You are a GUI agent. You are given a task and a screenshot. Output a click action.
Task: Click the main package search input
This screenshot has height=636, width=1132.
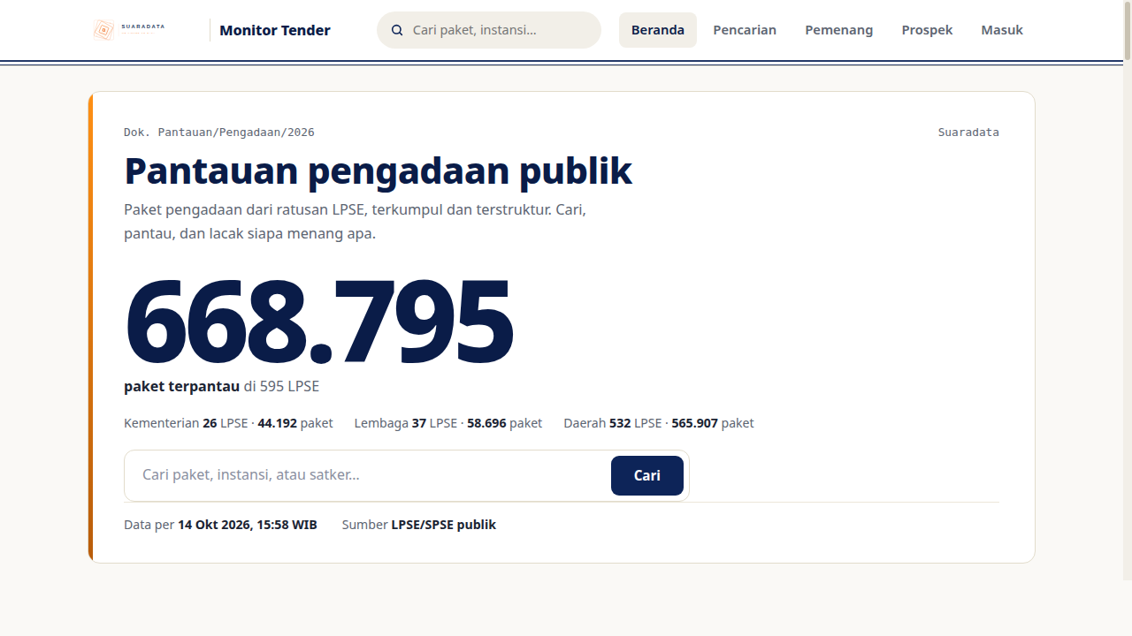point(368,475)
